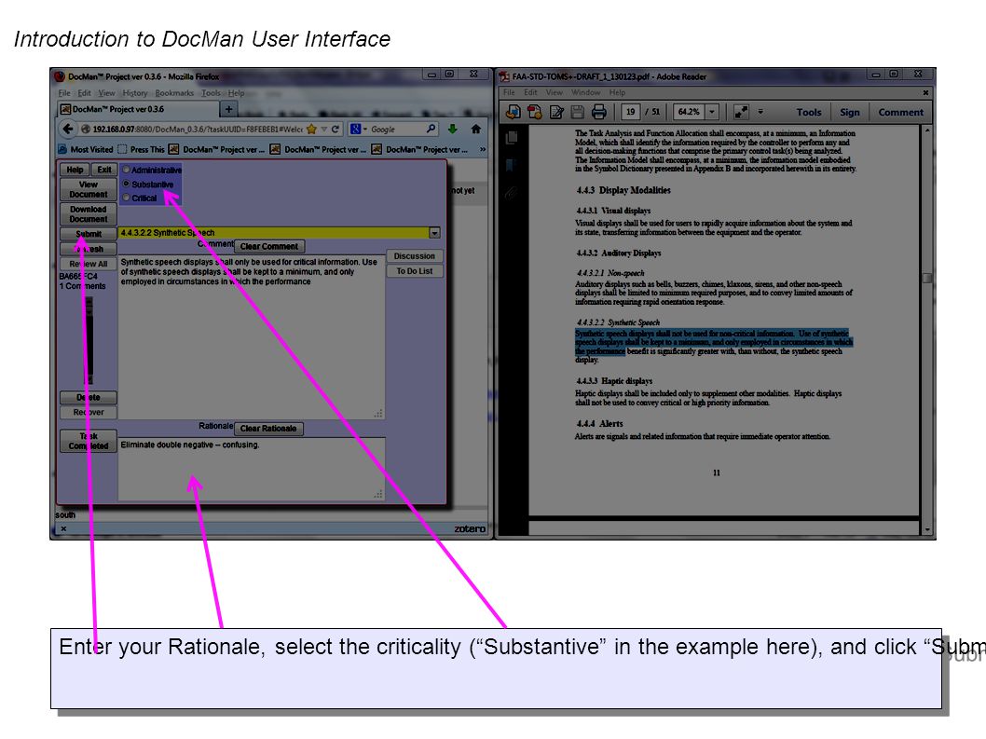This screenshot has height=739, width=986.
Task: Click Adobe Reader scroll down arrow
Action: coord(927,530)
